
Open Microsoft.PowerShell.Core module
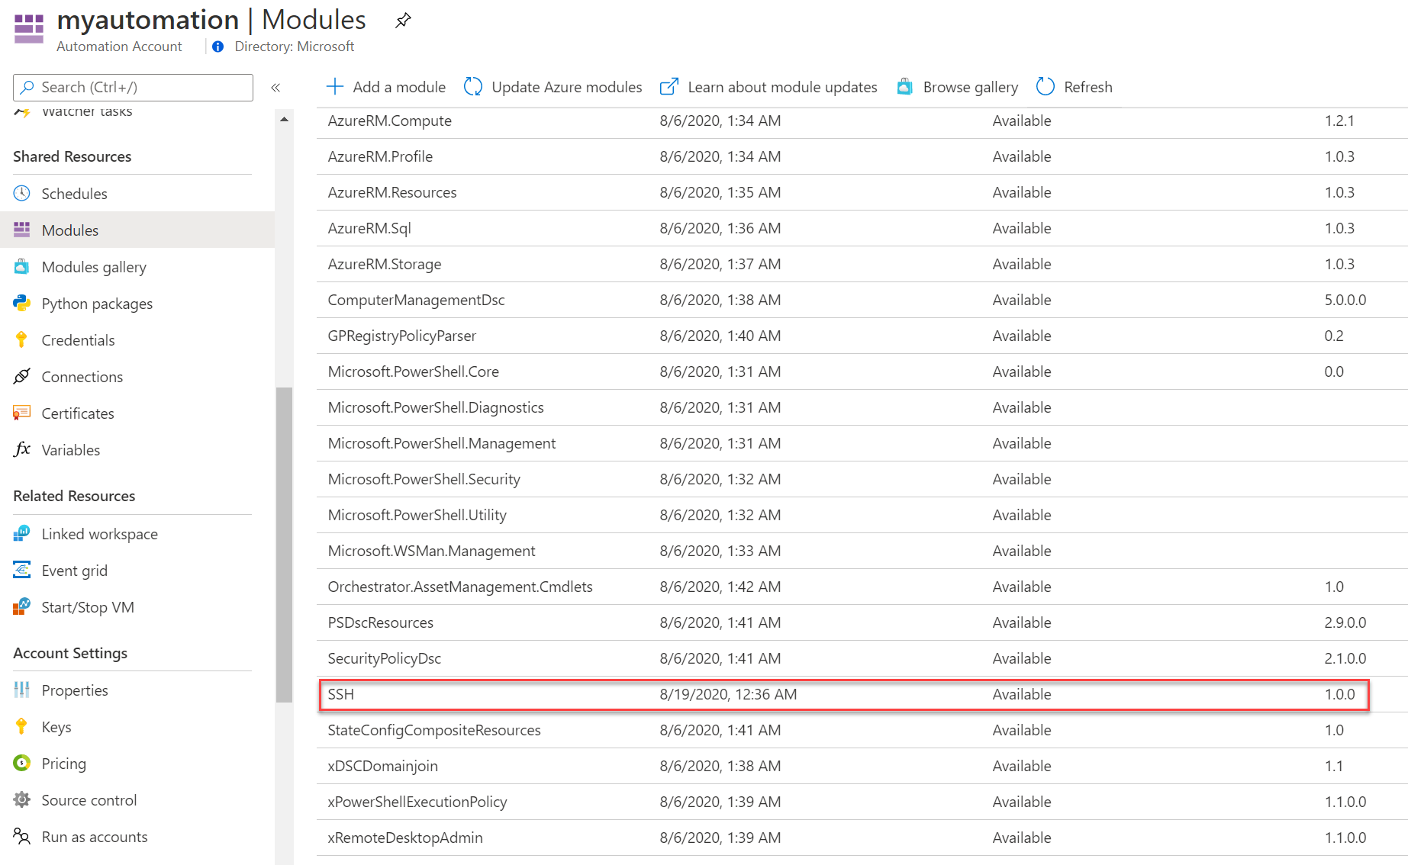point(413,371)
